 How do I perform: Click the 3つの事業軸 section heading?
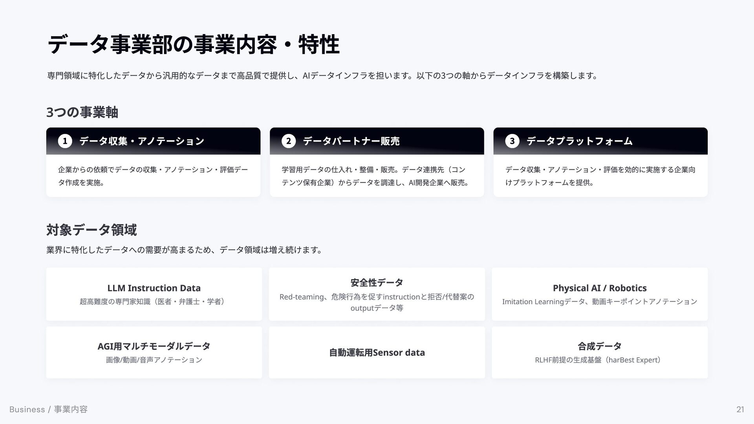(x=82, y=112)
